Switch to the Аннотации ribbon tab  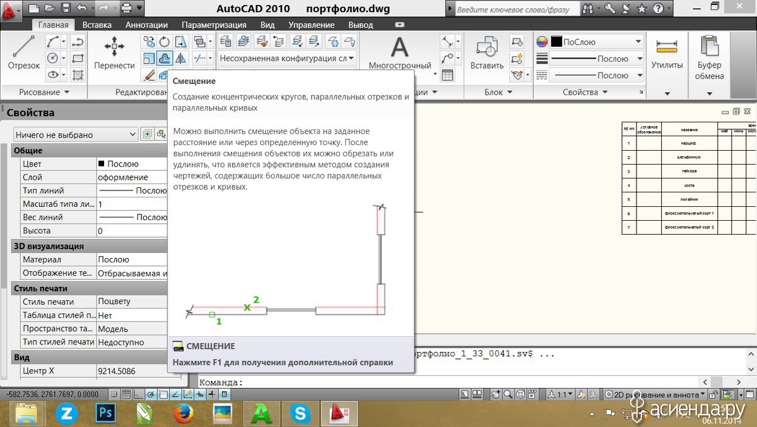[x=146, y=25]
